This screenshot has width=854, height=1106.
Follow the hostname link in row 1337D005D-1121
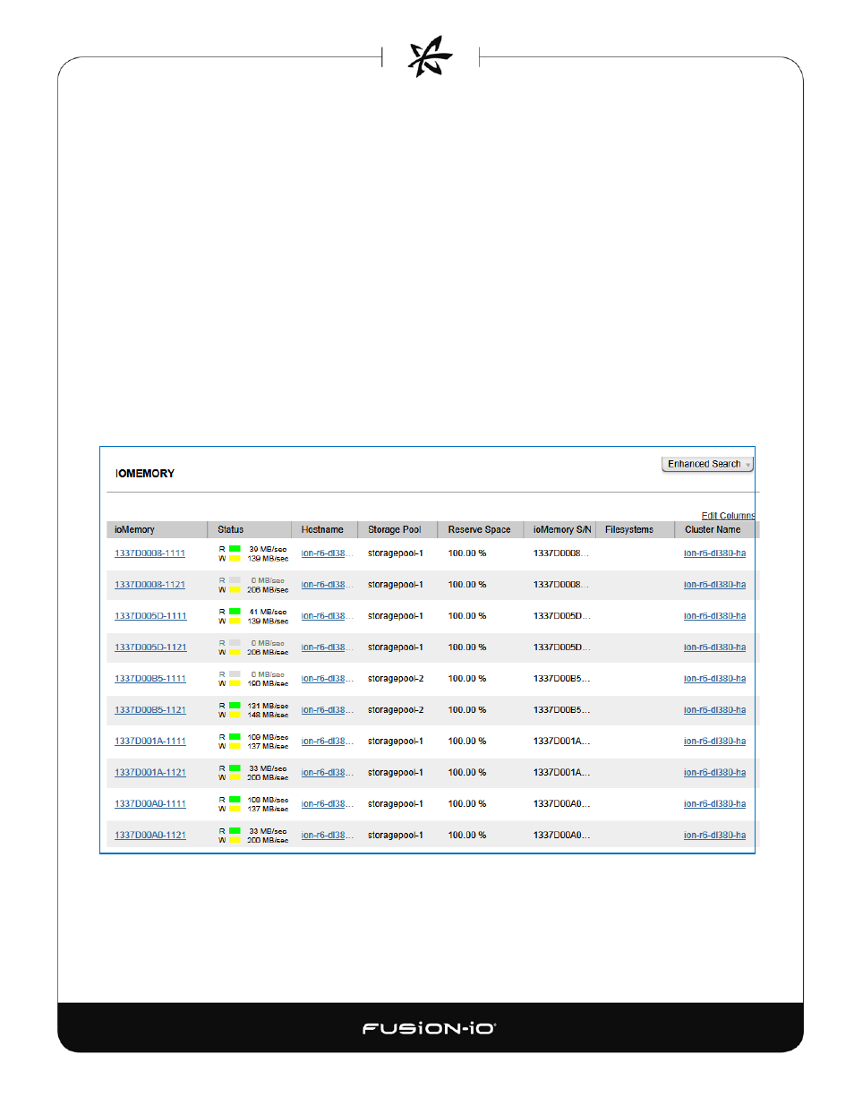pos(327,647)
